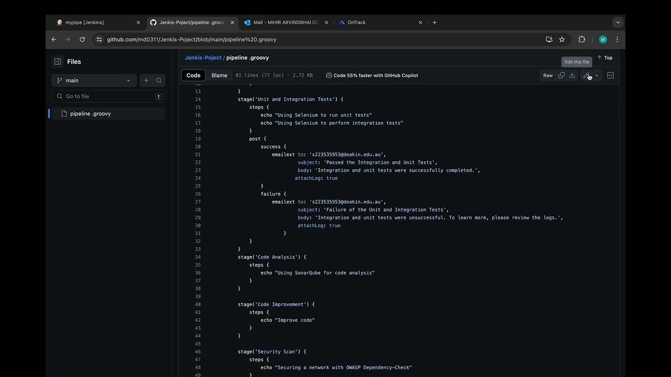Open the main branch dropdown
The image size is (671, 377).
tap(94, 81)
